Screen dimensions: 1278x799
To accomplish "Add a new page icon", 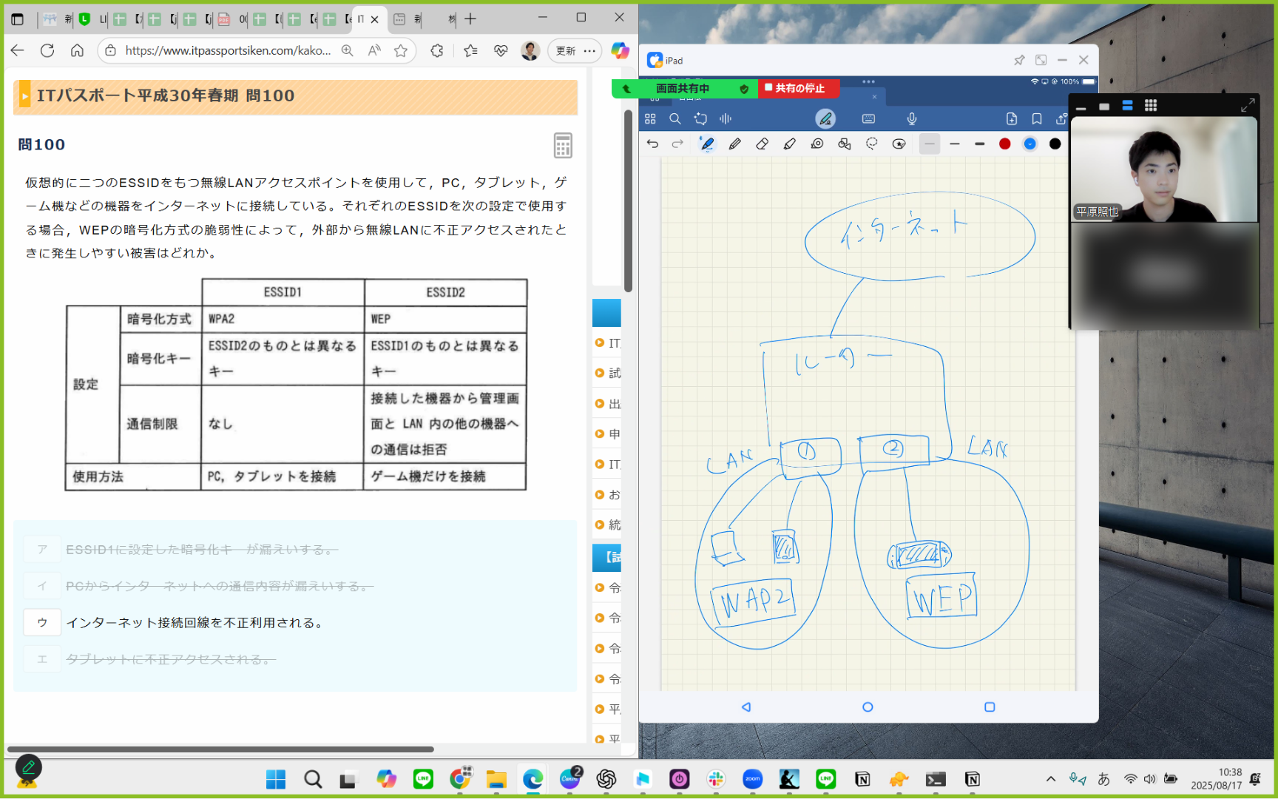I will pyautogui.click(x=1012, y=119).
